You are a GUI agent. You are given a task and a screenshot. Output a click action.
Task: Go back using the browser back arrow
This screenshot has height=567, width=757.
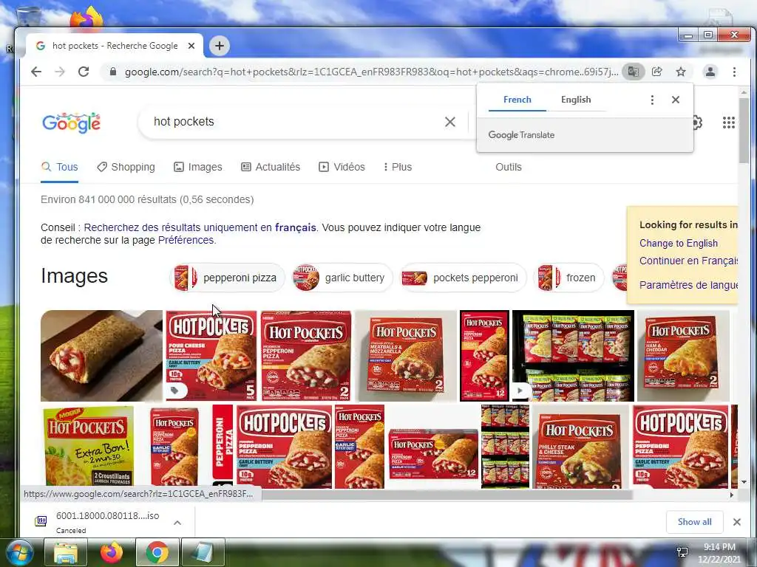pos(36,72)
